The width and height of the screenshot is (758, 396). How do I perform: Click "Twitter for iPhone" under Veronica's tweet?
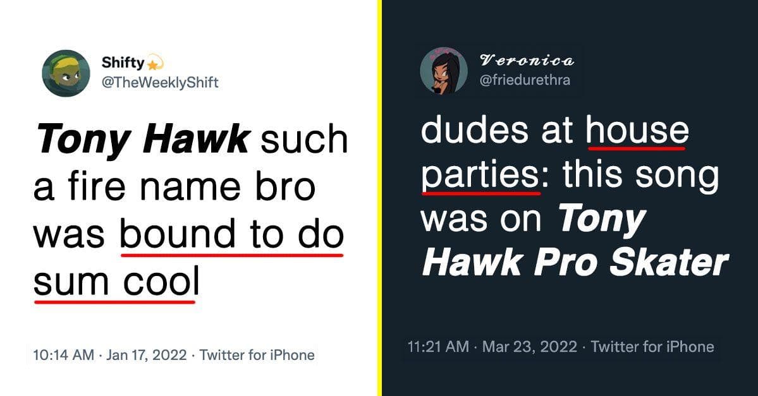(x=652, y=347)
